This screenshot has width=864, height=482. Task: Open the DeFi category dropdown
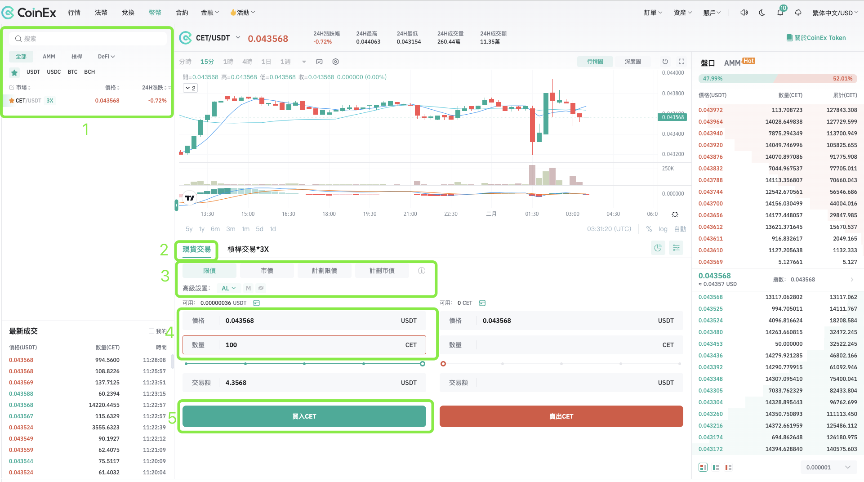click(107, 57)
